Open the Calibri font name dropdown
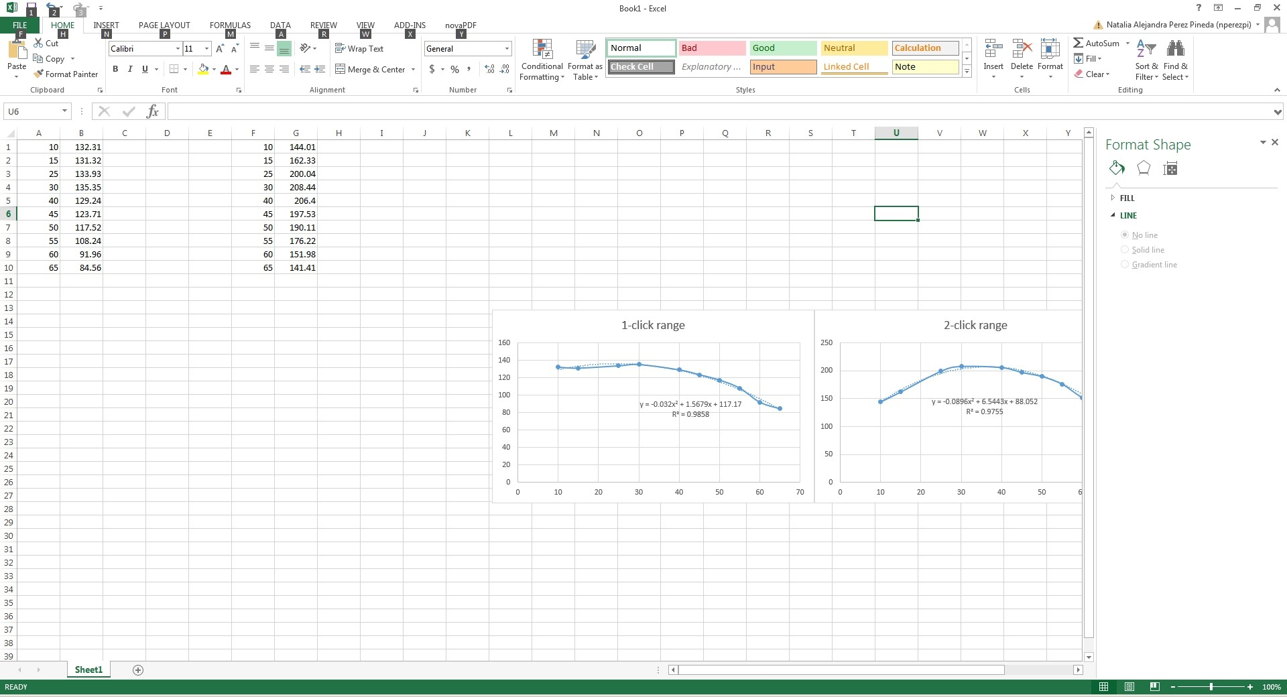 point(178,49)
